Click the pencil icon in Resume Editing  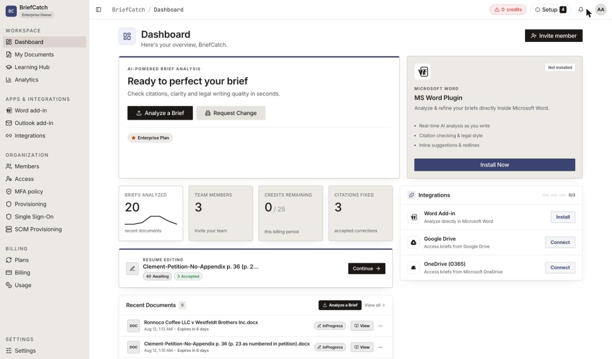(x=132, y=269)
